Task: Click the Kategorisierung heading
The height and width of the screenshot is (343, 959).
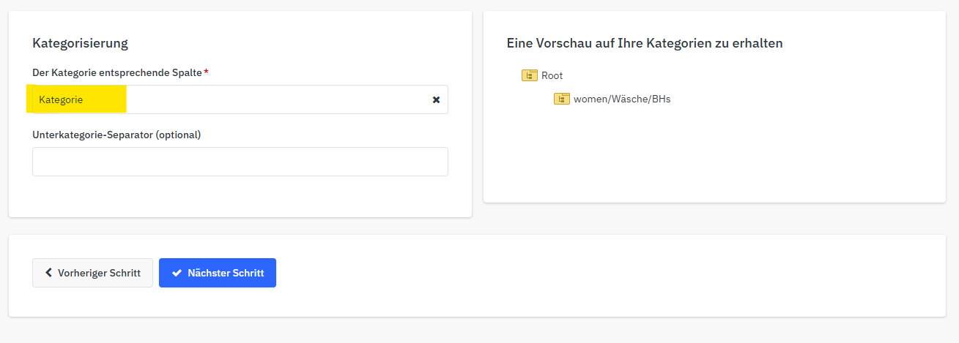Action: pos(80,43)
